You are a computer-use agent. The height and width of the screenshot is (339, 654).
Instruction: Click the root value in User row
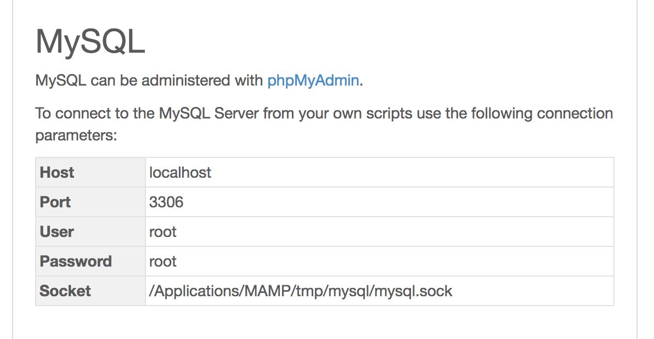click(163, 231)
